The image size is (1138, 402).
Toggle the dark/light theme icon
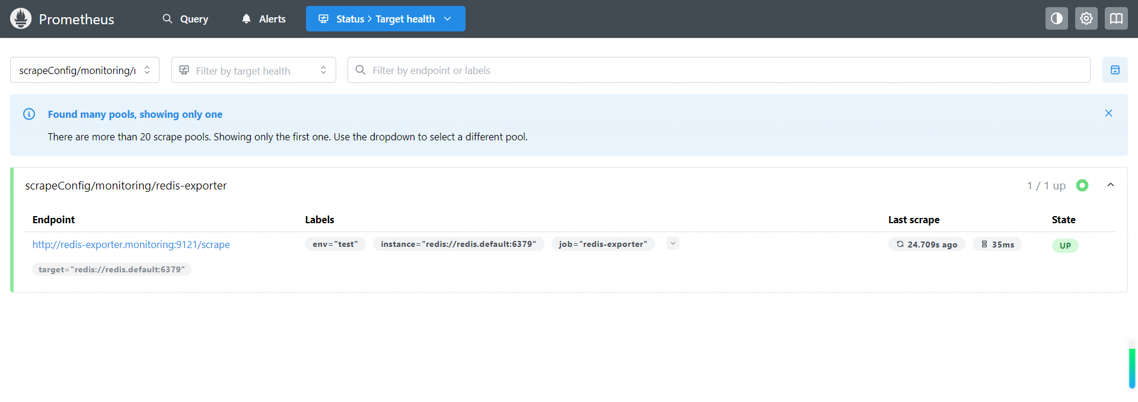1056,19
